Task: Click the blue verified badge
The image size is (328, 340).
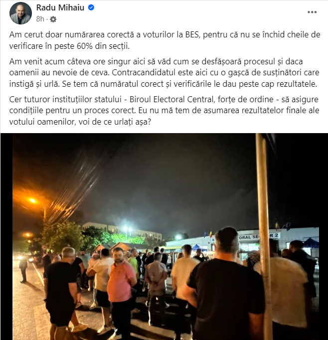Action: click(91, 7)
